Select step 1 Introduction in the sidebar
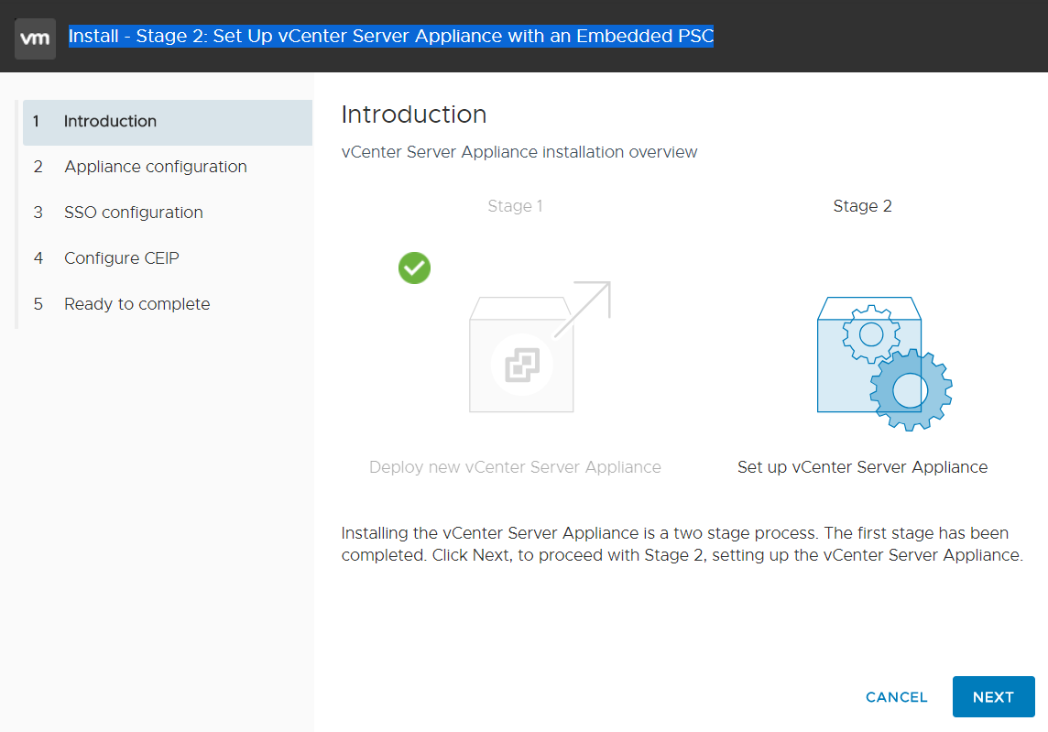 click(x=167, y=123)
